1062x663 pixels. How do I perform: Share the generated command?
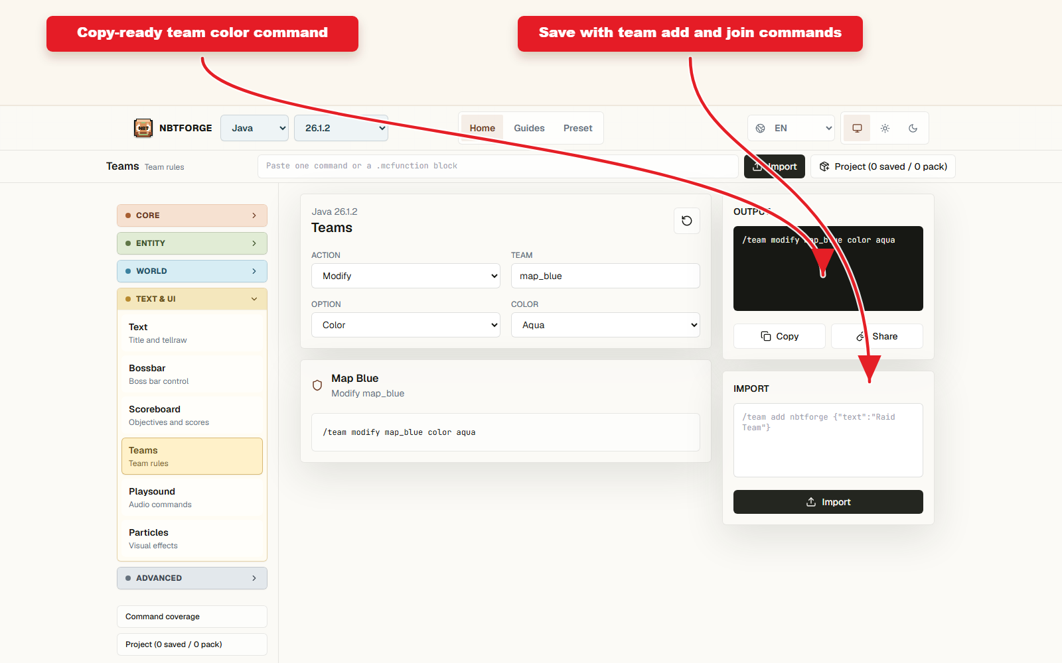877,336
